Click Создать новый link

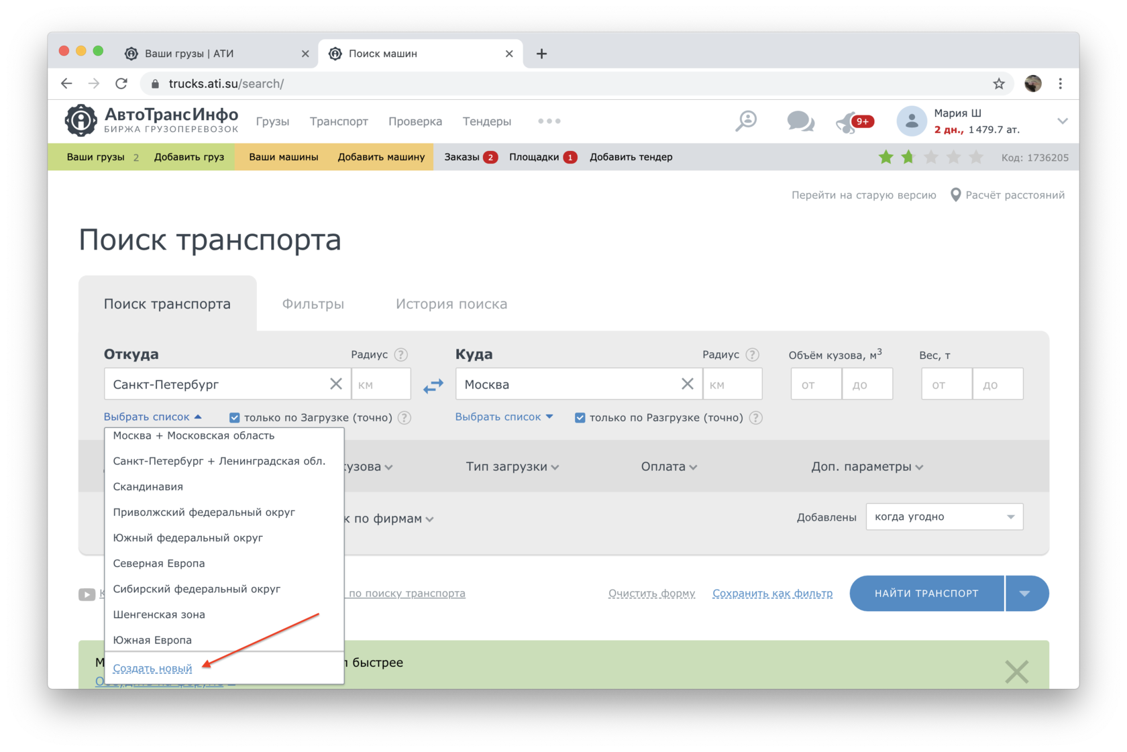tap(152, 668)
